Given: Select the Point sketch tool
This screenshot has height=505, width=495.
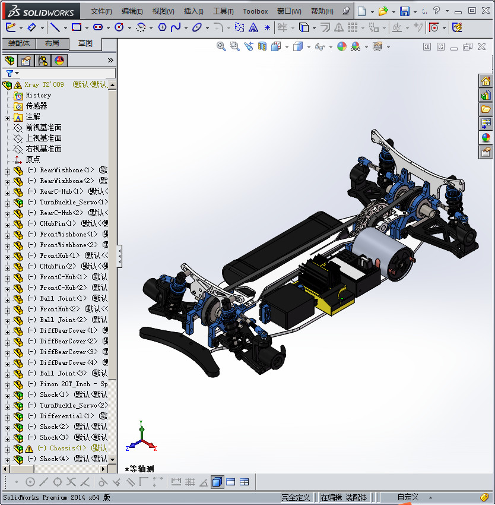Looking at the screenshot, I should point(267,28).
